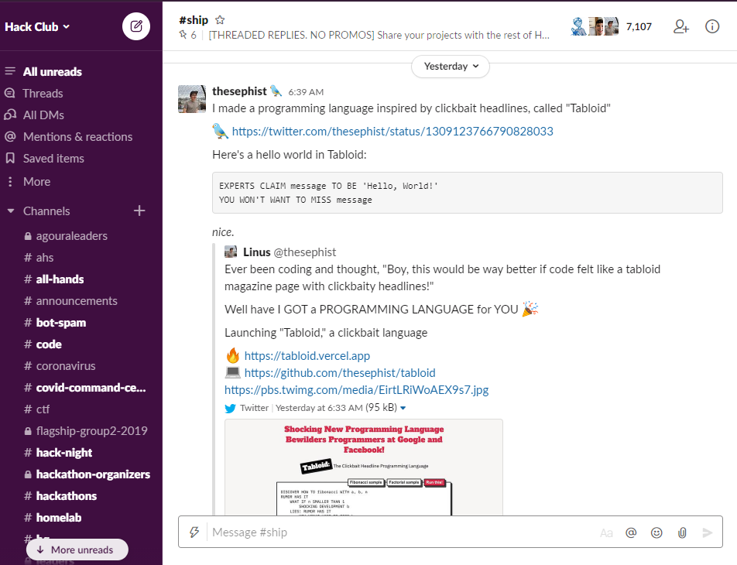Open the twitter.com/thesephist status link
This screenshot has width=737, height=565.
coord(392,131)
